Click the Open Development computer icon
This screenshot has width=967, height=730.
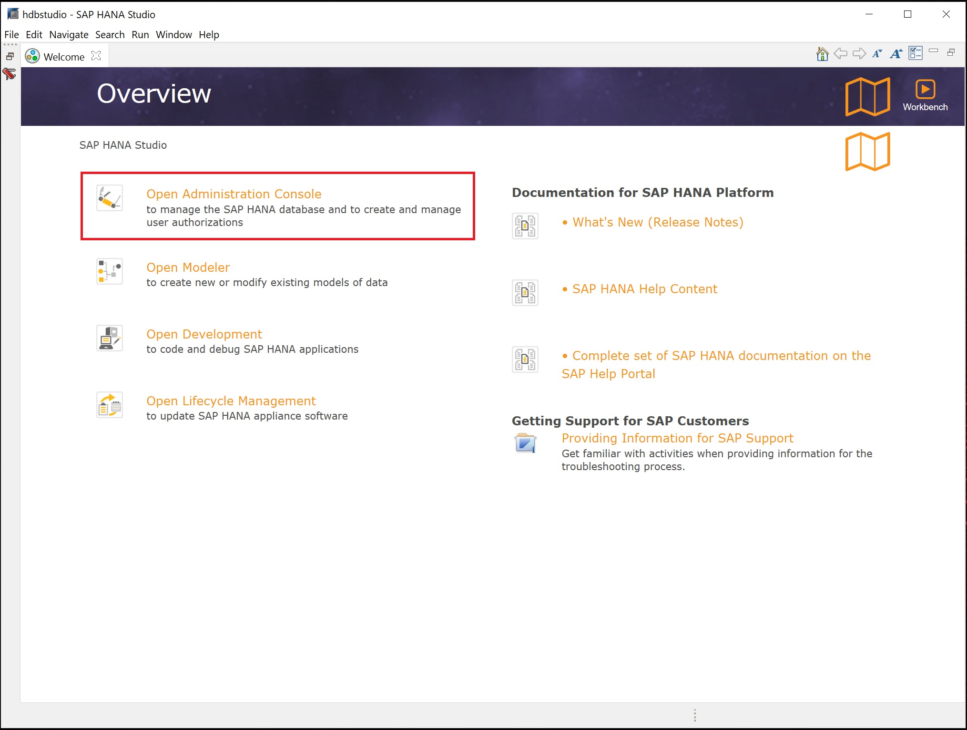pyautogui.click(x=110, y=338)
